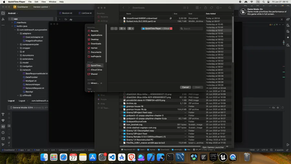Open Unreal Engine dock icon
Screen dimensions: 291x164
click(223, 157)
